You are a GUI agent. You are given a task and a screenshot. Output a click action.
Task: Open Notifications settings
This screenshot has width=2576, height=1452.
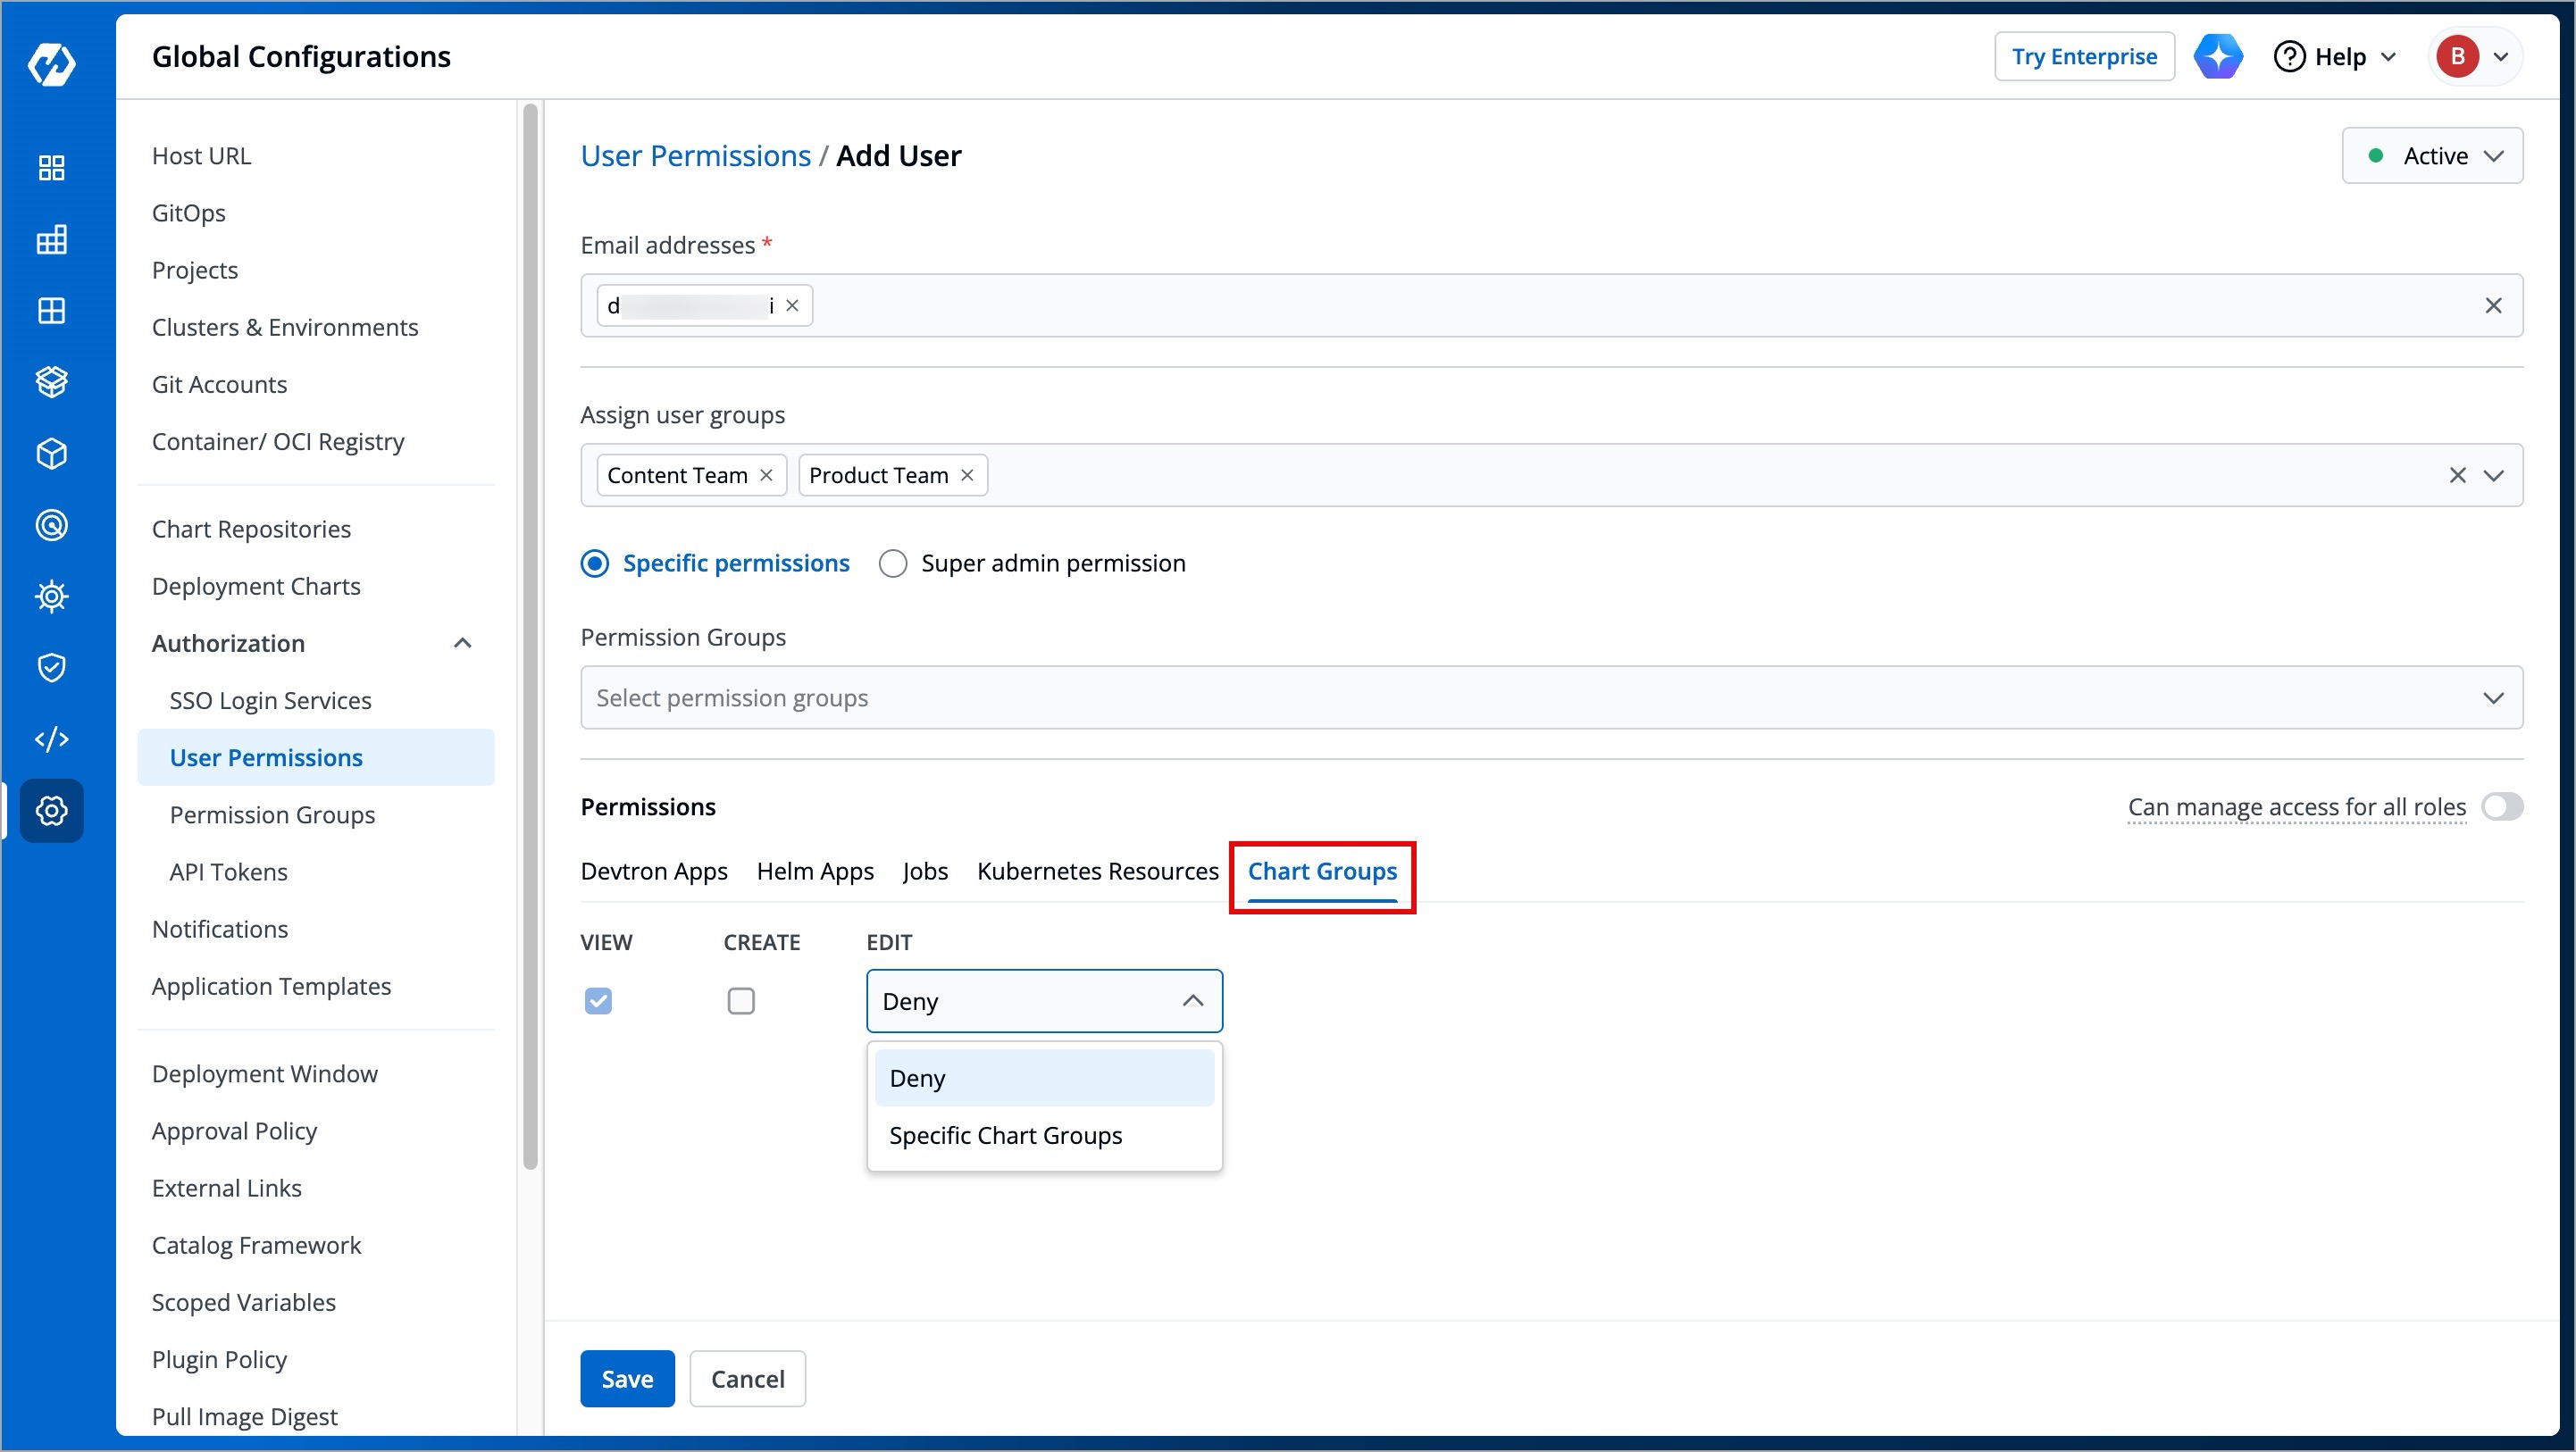219,929
